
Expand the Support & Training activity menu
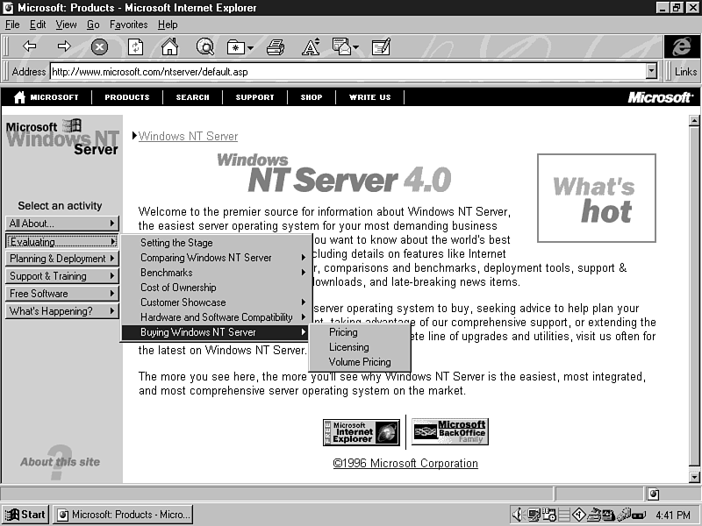[61, 276]
